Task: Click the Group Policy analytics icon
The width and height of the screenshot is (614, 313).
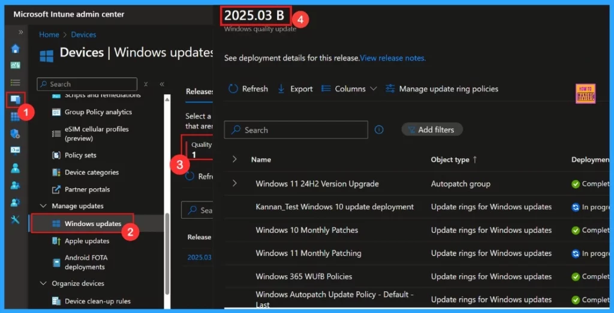Action: (56, 112)
